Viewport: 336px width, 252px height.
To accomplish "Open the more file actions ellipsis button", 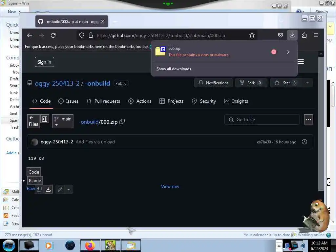I will click(x=308, y=119).
